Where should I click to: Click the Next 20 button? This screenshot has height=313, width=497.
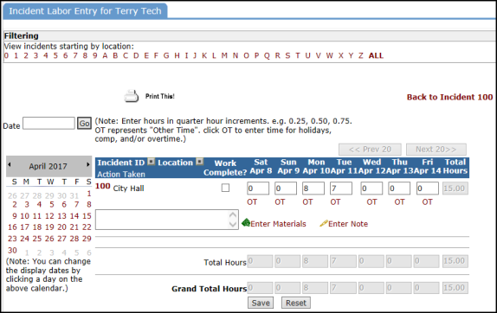click(x=436, y=150)
